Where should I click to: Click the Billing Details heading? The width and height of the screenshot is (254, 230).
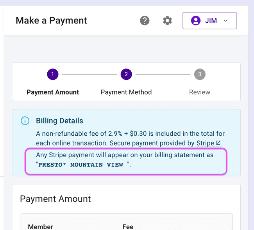(x=59, y=121)
